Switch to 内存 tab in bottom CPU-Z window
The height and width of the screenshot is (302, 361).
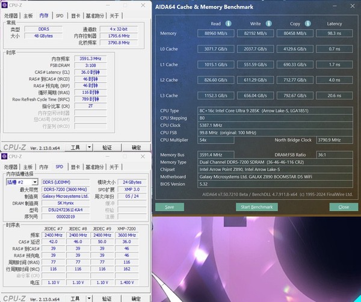44,167
